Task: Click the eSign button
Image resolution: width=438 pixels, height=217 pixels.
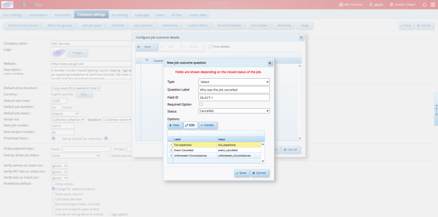Action: coord(305,25)
